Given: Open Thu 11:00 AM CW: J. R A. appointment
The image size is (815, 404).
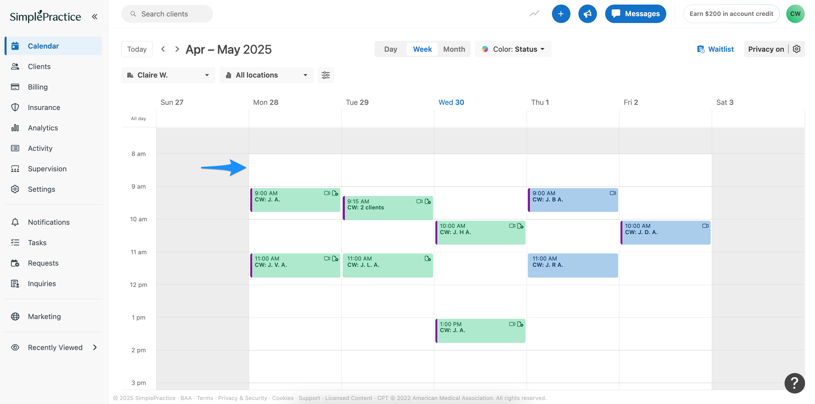Looking at the screenshot, I should (573, 265).
